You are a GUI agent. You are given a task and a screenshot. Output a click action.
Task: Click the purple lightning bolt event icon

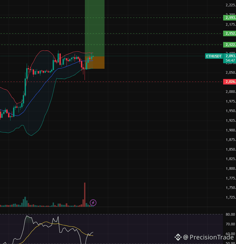pyautogui.click(x=93, y=203)
